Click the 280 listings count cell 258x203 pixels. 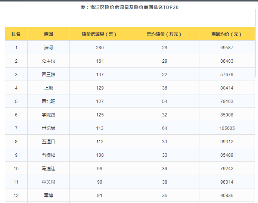(100, 47)
